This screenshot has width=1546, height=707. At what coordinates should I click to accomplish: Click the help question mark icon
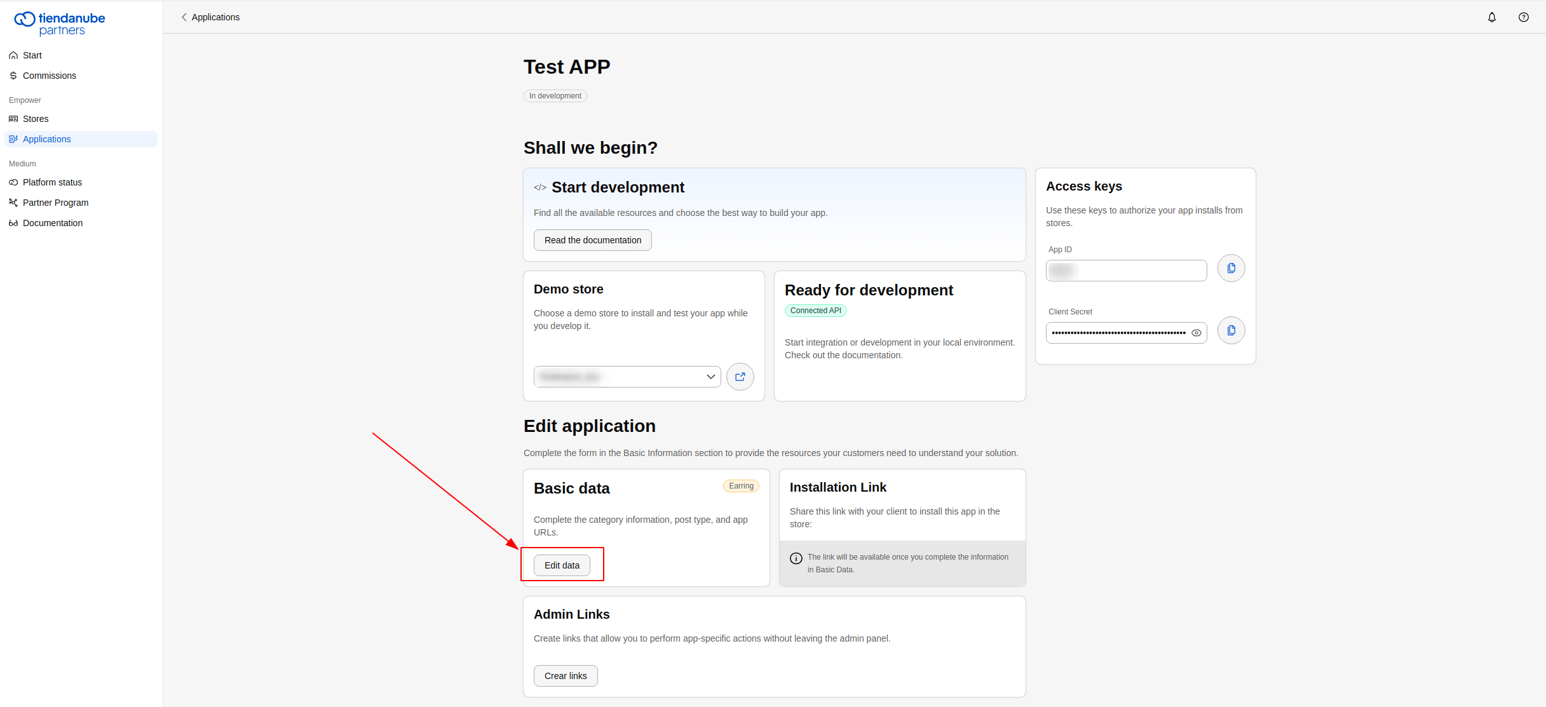(x=1523, y=17)
